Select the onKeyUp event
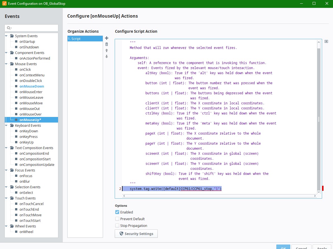 click(26, 142)
